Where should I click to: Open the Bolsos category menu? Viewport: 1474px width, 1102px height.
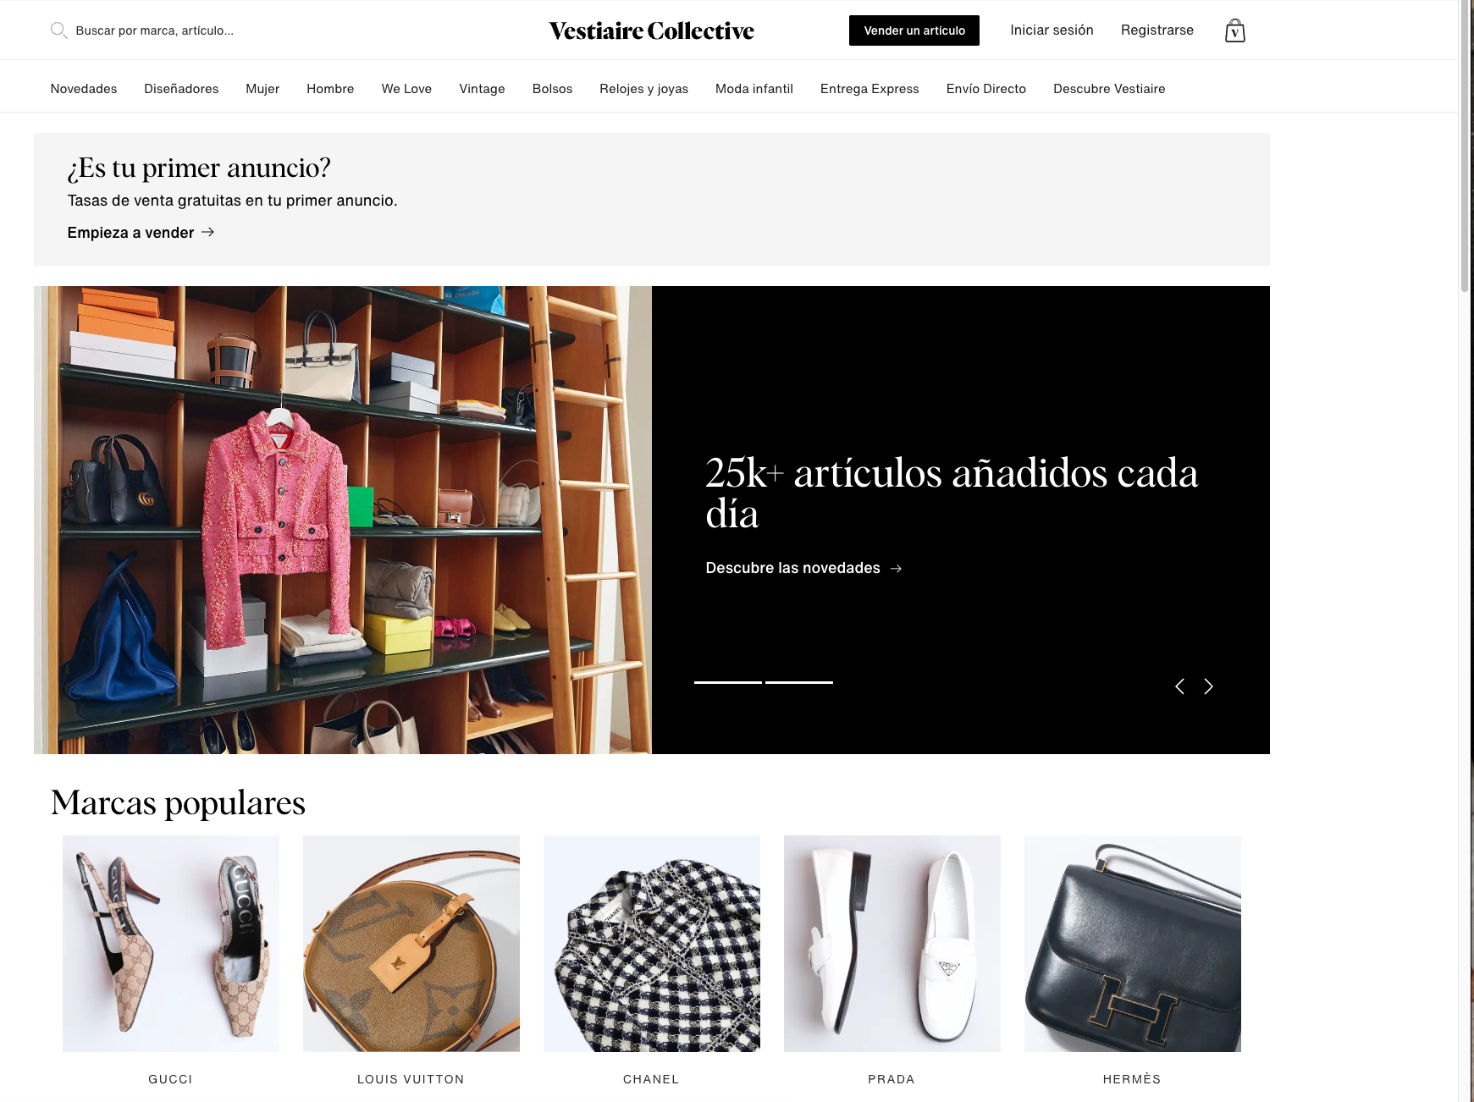point(552,89)
